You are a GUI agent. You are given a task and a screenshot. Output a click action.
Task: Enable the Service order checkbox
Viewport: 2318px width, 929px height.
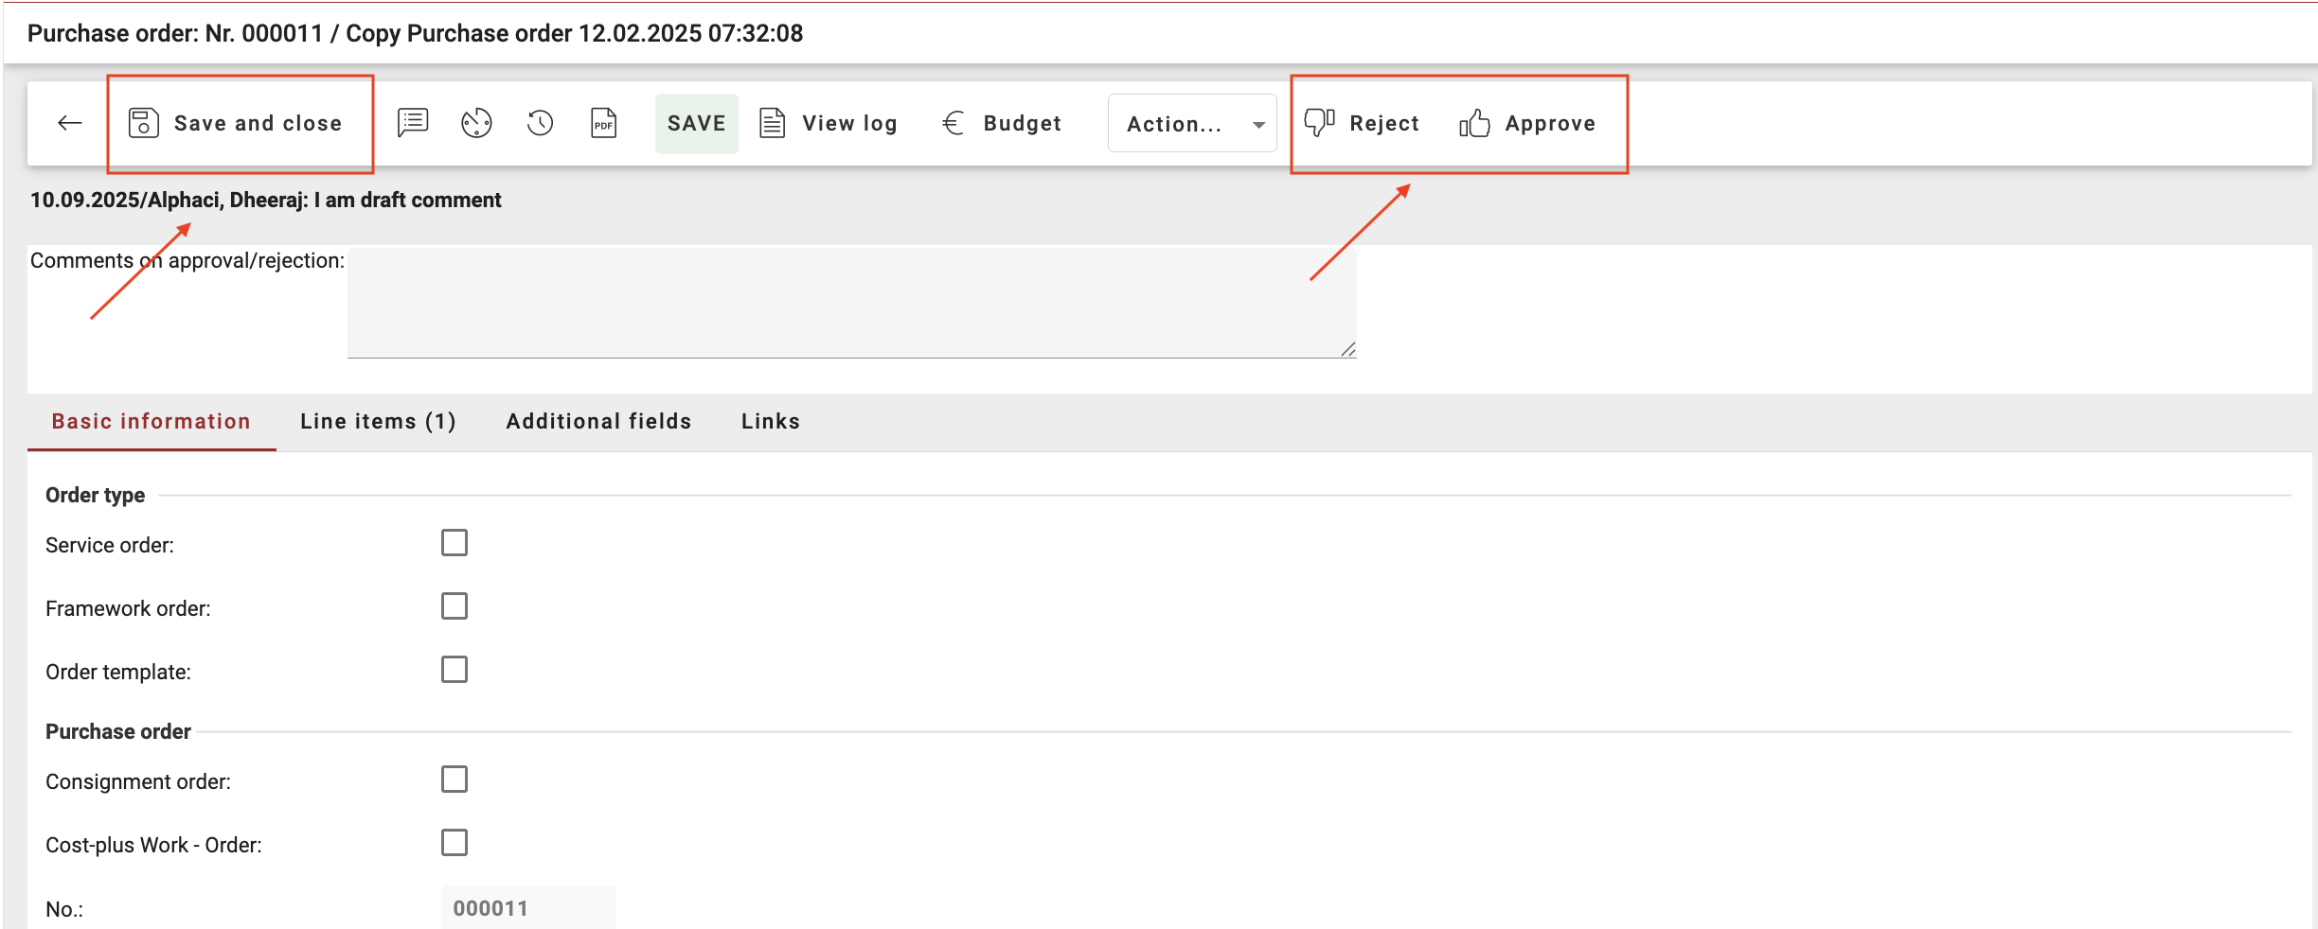click(x=455, y=543)
